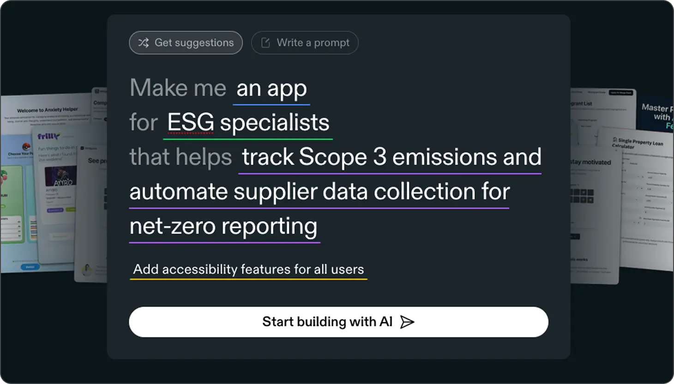Click the black button atop the grant list card
Screen dimensions: 674x384
tap(620, 93)
